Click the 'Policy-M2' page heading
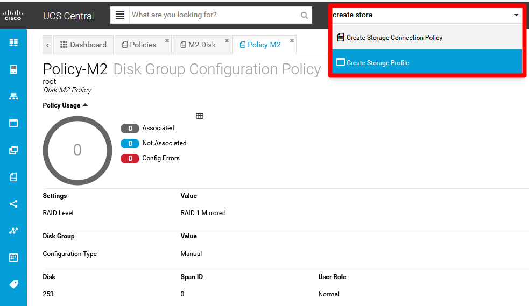Viewport: 529px width, 306px height. pyautogui.click(x=75, y=69)
